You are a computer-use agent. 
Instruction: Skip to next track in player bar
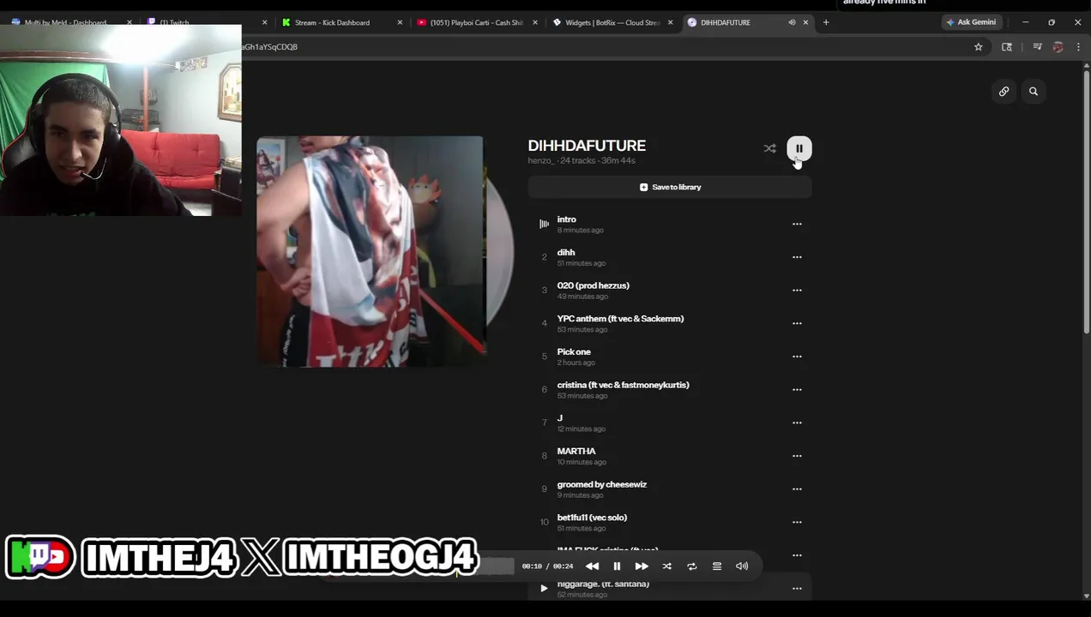tap(642, 566)
